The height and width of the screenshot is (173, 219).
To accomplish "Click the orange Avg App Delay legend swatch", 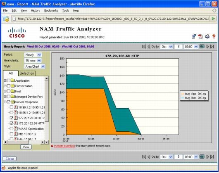I will coord(183,94).
